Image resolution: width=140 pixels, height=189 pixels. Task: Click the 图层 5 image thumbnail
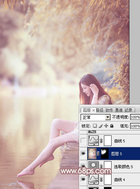(92, 154)
